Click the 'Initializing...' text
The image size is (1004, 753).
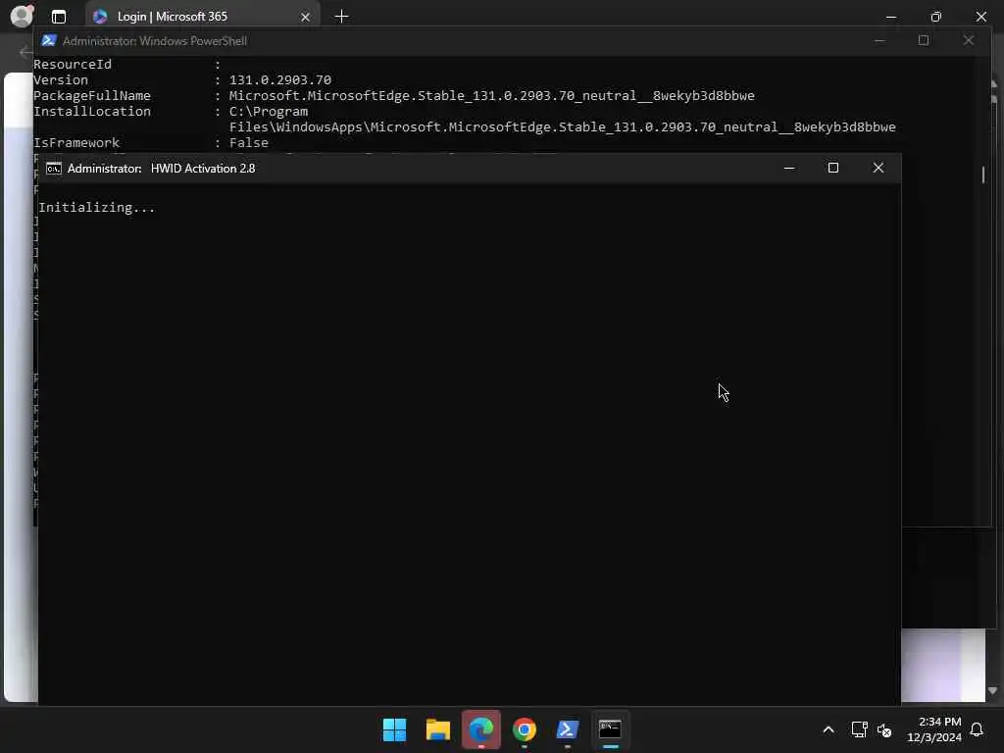click(97, 208)
